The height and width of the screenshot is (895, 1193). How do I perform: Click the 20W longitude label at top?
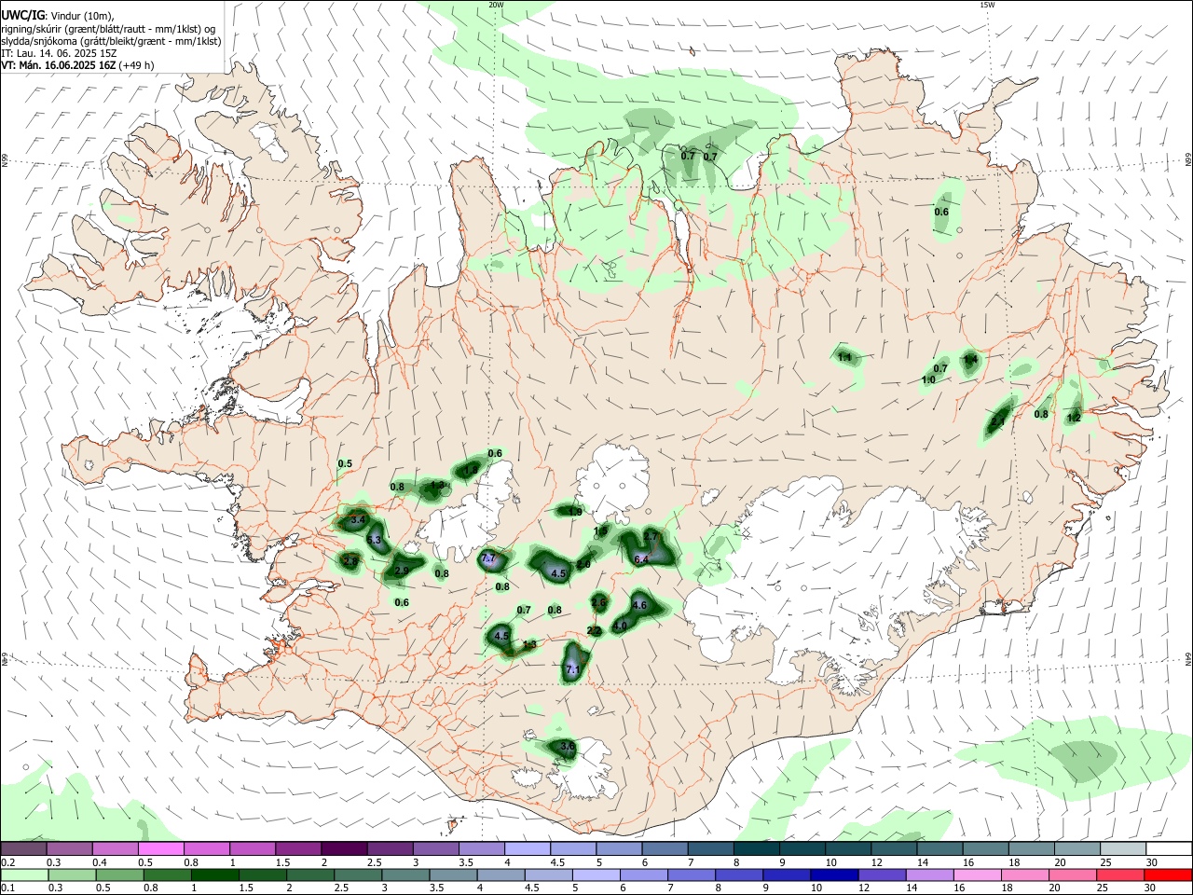tap(496, 5)
